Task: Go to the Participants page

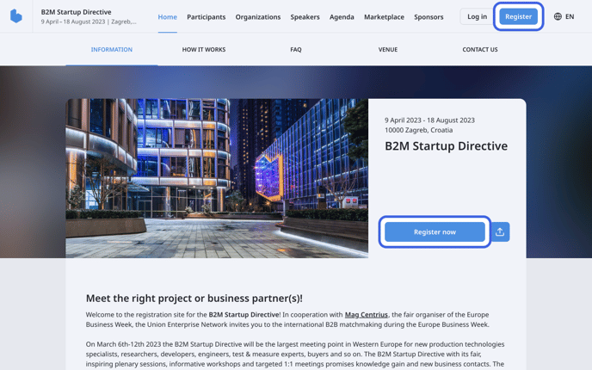Action: (207, 17)
